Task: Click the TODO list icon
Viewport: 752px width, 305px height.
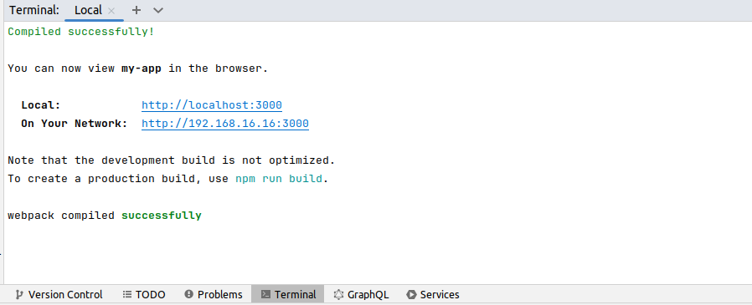Action: [127, 294]
